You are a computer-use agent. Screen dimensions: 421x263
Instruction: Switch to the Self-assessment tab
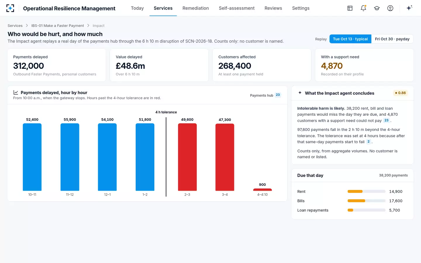(237, 8)
